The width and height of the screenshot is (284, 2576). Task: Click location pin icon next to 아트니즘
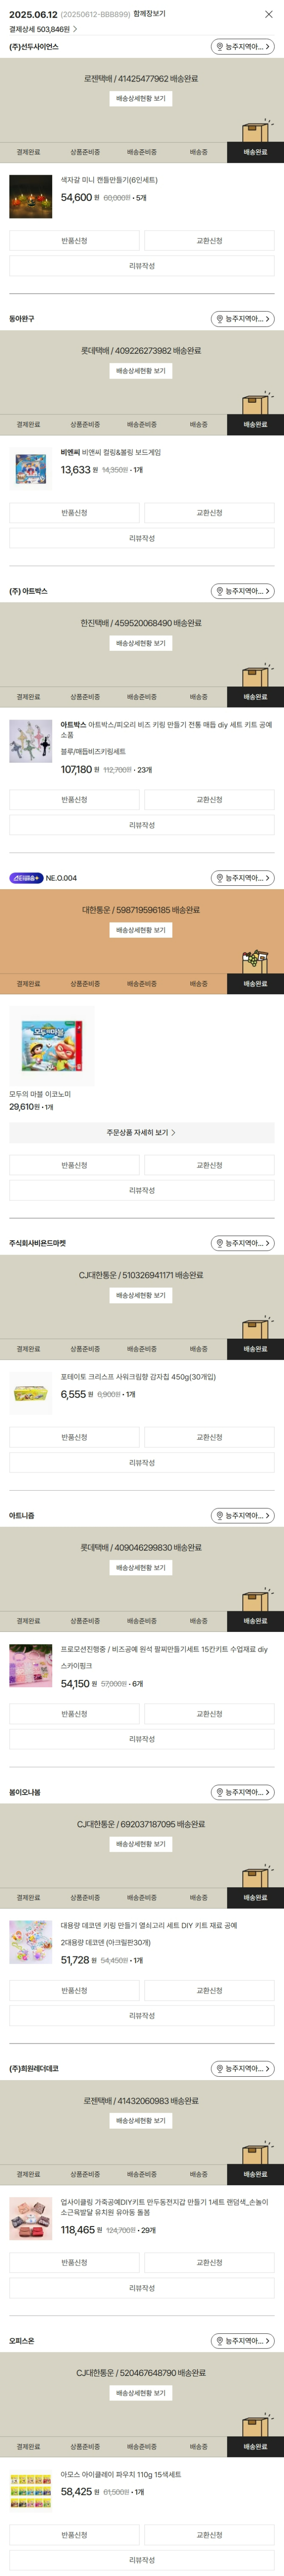tap(220, 1516)
